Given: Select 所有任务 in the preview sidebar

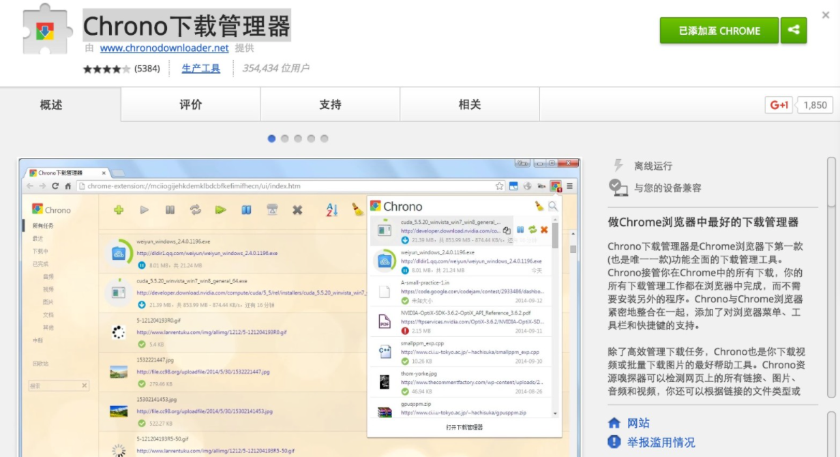Looking at the screenshot, I should coord(43,225).
